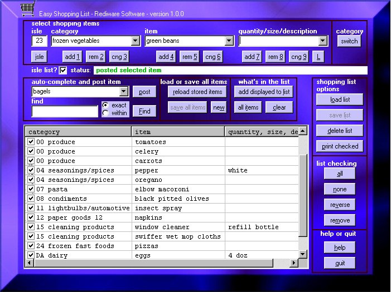Image resolution: width=391 pixels, height=292 pixels.
Task: Click the new button
Action: [x=219, y=107]
